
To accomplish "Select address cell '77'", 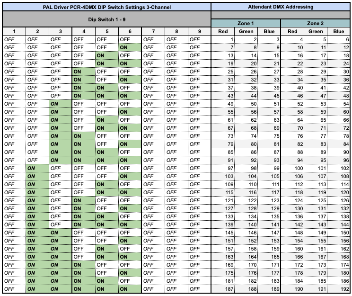I will pos(316,136).
